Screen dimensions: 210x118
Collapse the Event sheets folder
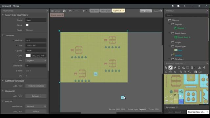(169, 33)
